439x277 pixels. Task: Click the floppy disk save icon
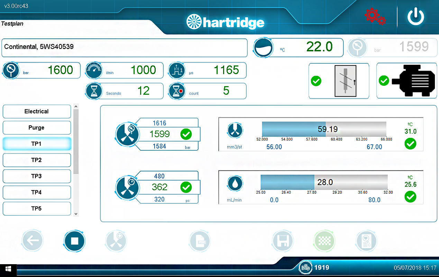[x=282, y=240]
